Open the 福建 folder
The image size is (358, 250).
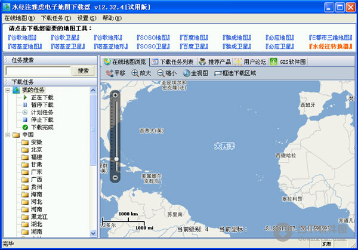pyautogui.click(x=32, y=157)
